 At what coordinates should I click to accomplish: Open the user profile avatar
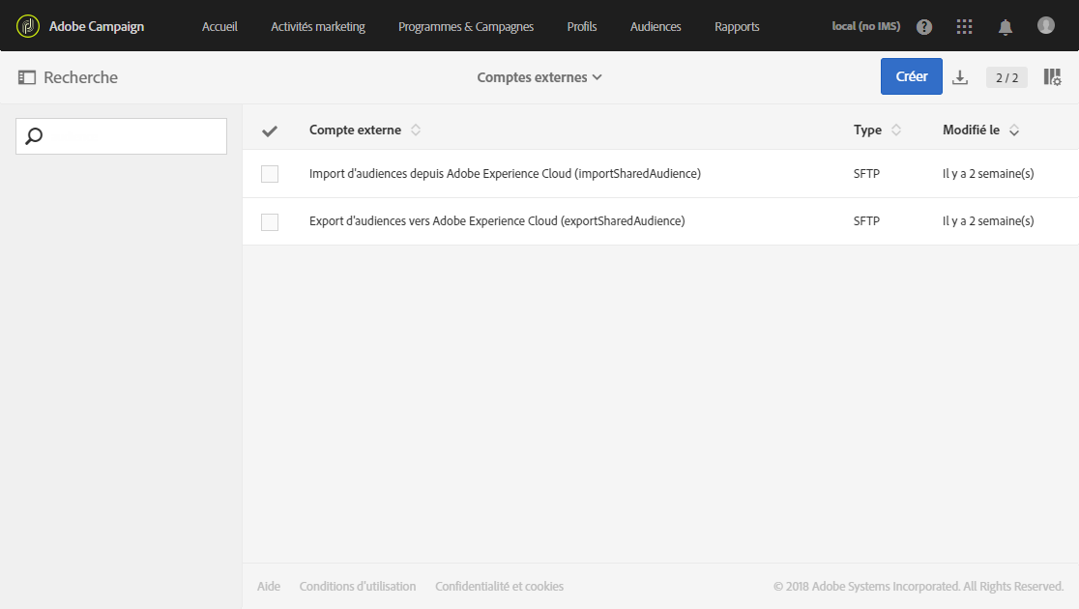pyautogui.click(x=1046, y=25)
